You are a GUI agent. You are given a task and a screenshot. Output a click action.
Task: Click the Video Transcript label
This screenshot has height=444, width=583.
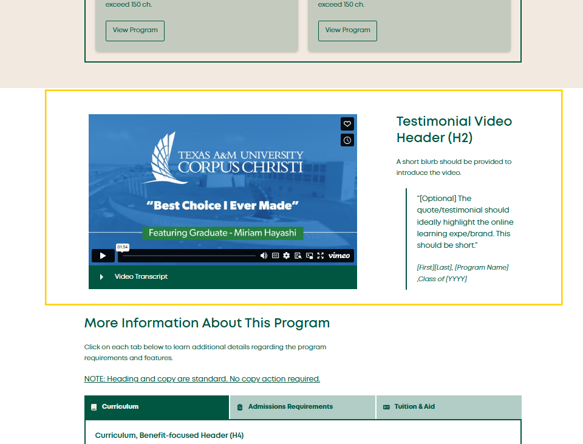141,276
